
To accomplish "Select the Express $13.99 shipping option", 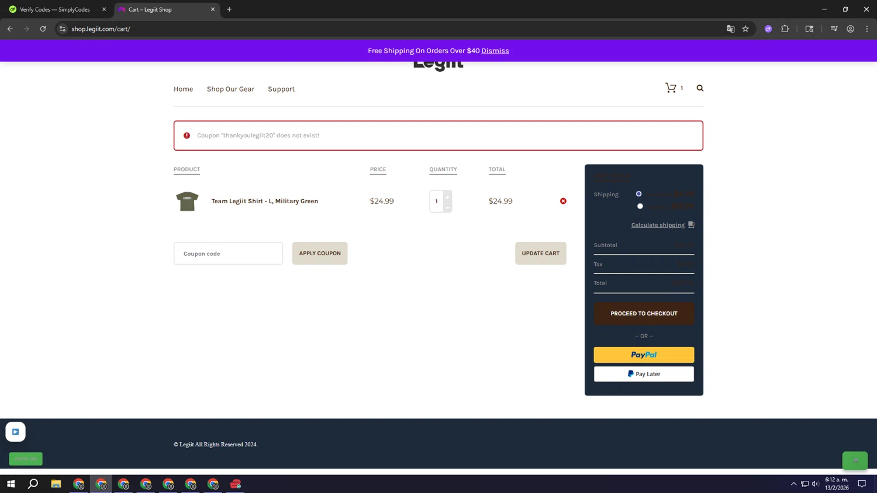I will pos(640,206).
